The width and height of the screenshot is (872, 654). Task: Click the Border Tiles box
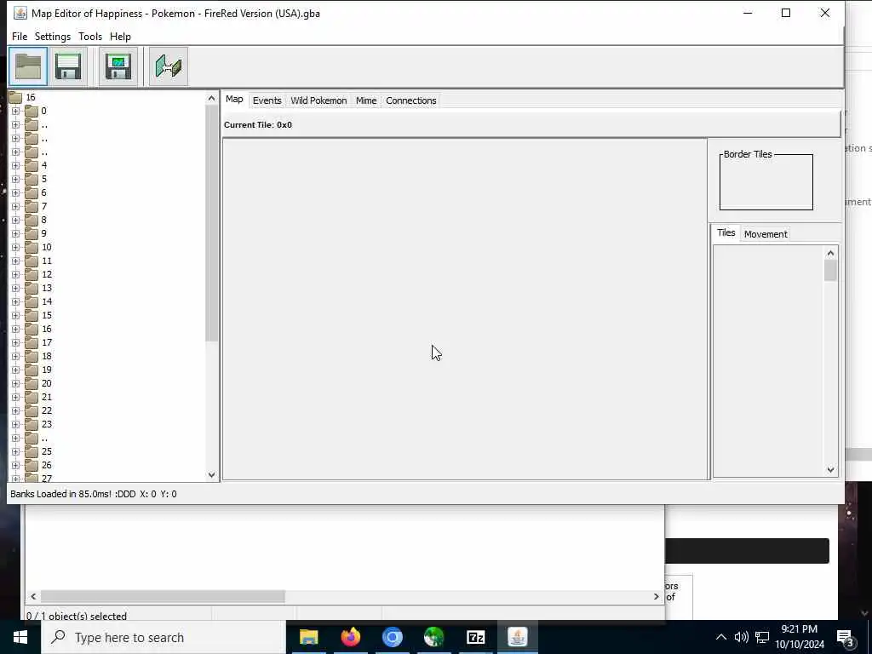766,182
